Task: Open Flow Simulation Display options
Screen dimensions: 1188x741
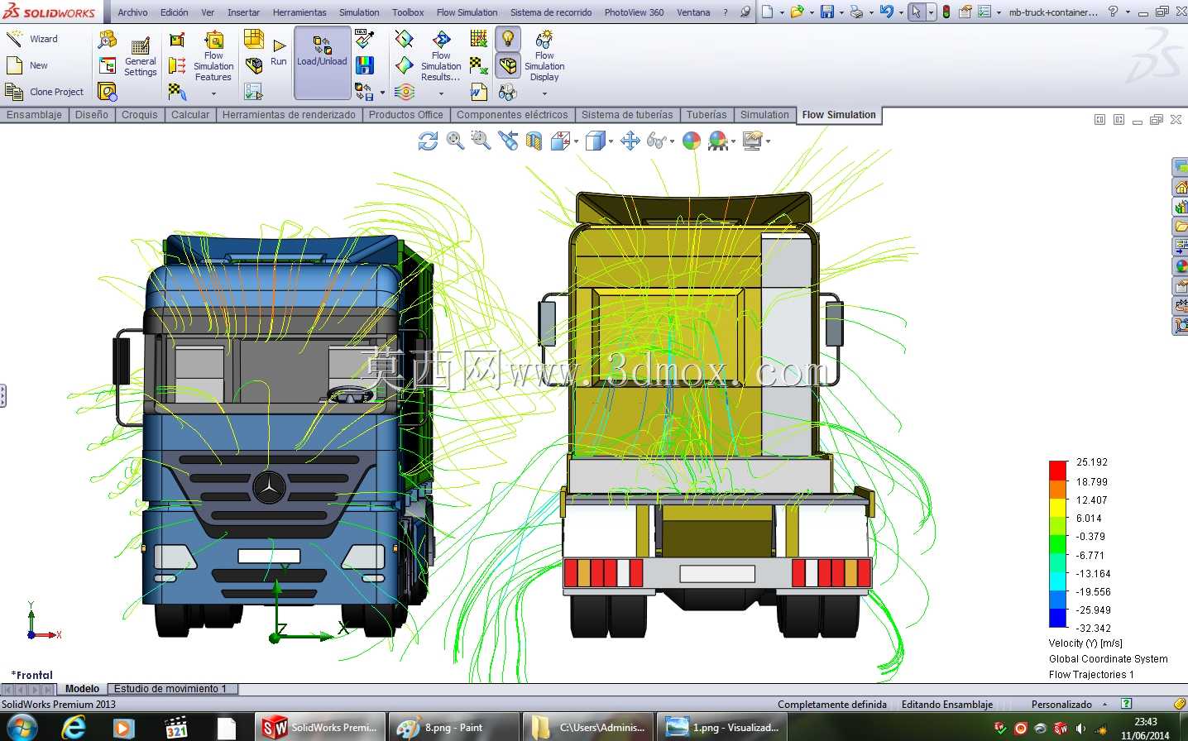Action: [x=544, y=56]
